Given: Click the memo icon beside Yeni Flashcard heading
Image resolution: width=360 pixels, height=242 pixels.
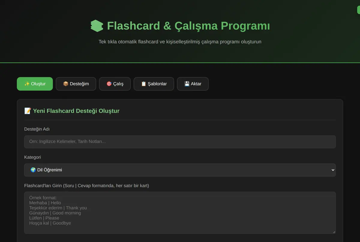Looking at the screenshot, I should point(28,111).
